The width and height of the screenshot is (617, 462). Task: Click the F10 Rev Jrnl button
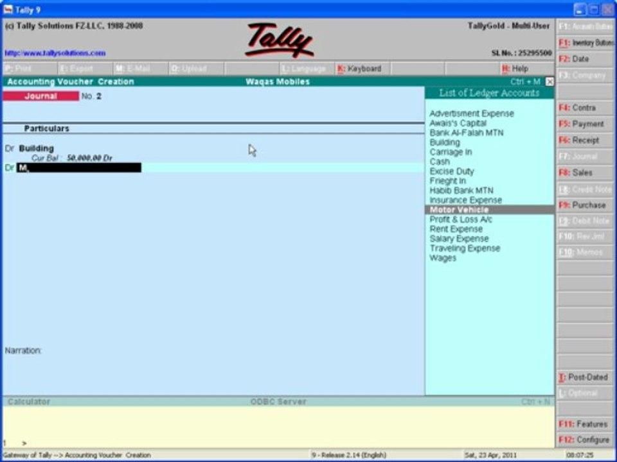(x=586, y=237)
